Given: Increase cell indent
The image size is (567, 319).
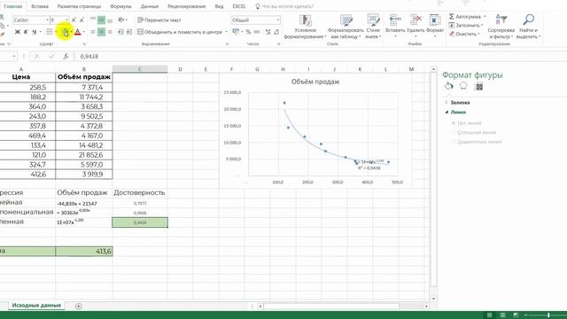Looking at the screenshot, I should click(x=129, y=32).
